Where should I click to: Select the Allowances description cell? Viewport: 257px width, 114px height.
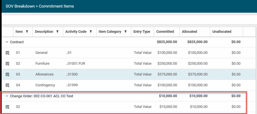click(44, 74)
